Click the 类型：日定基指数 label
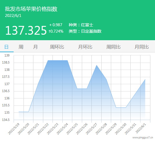 85,31
